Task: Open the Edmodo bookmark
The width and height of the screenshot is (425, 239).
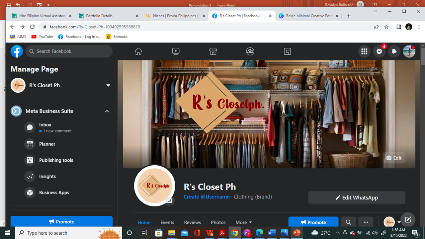Action: (x=117, y=37)
